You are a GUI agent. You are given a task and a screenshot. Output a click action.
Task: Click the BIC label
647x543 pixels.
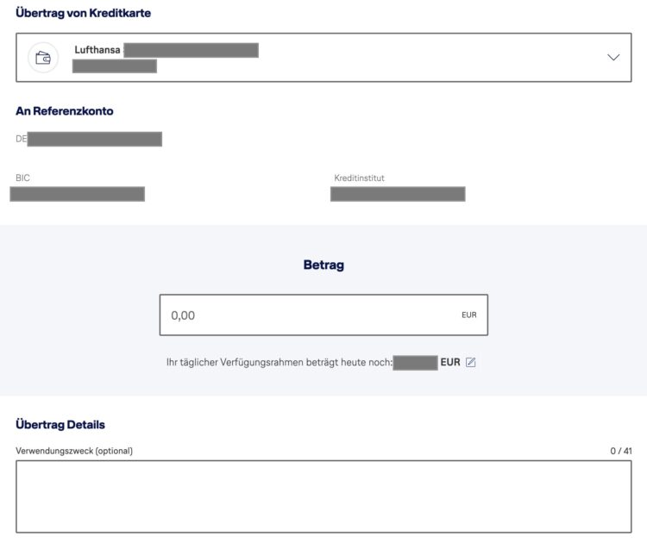coord(22,178)
